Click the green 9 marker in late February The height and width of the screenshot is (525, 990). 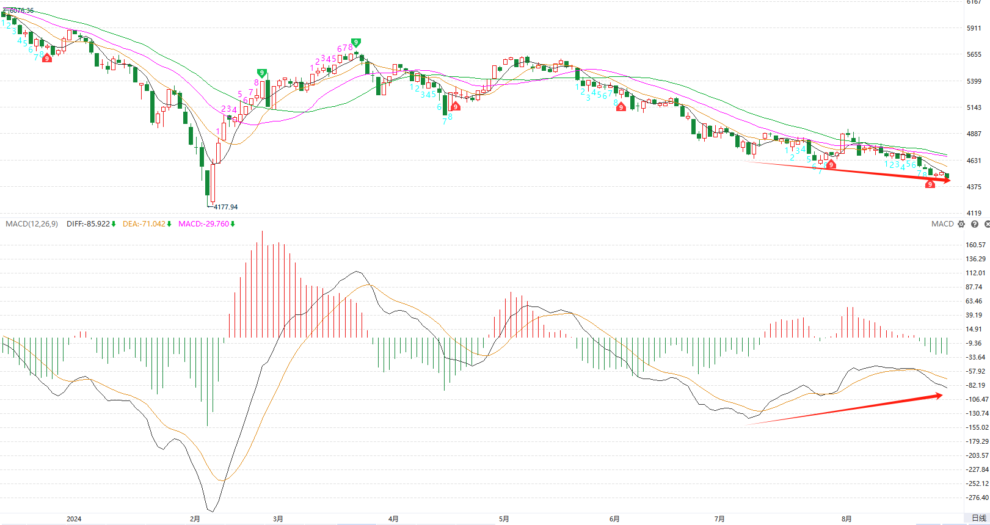[x=262, y=73]
